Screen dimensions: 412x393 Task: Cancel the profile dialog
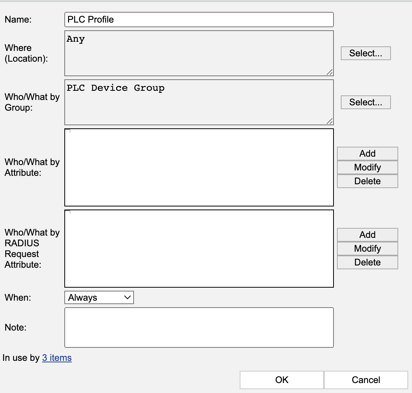365,380
